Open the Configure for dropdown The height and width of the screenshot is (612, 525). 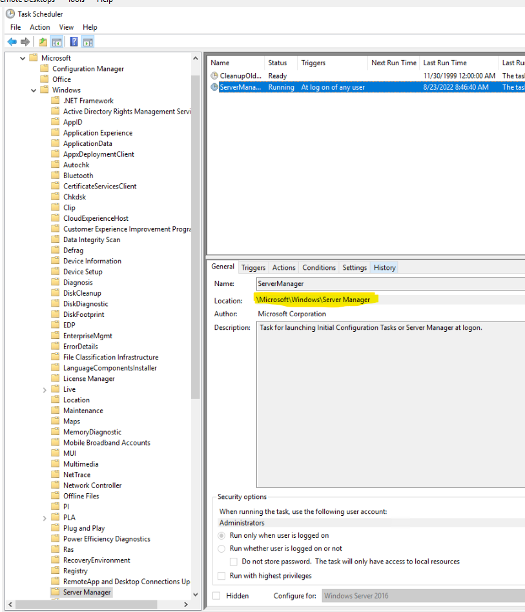423,596
